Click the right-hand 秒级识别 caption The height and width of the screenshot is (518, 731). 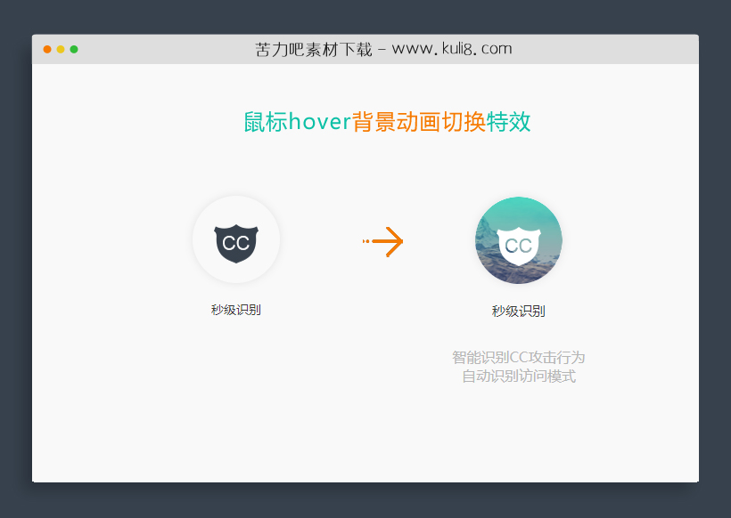pos(518,312)
